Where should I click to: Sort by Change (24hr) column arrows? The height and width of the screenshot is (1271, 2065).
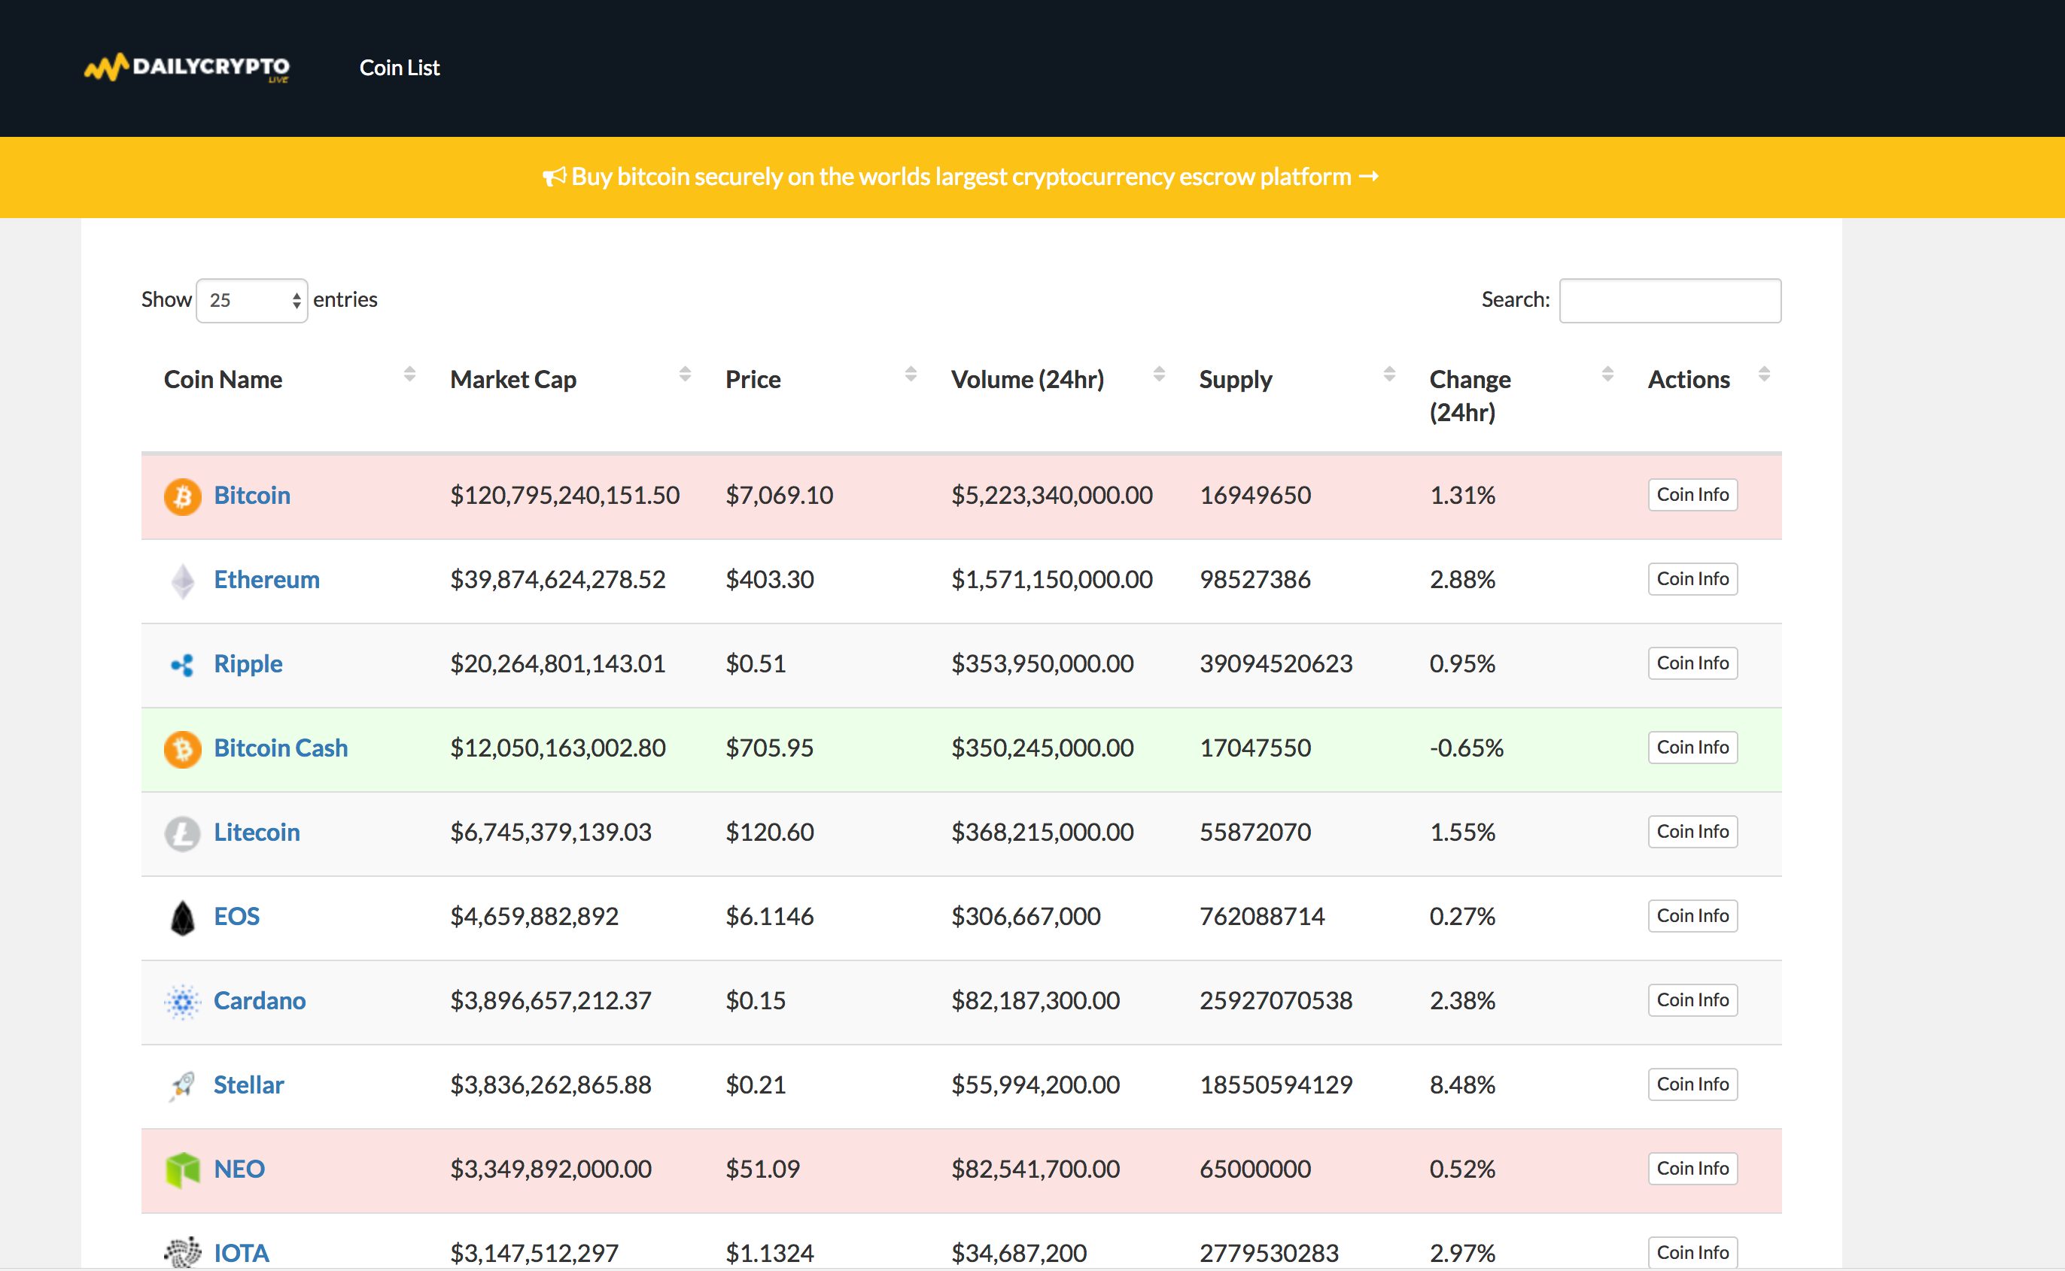[x=1607, y=374]
